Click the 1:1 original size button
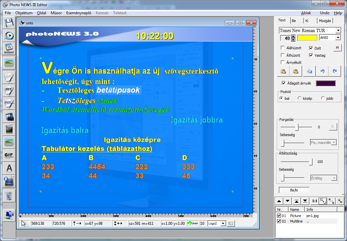The width and height of the screenshot is (347, 241). (315, 201)
